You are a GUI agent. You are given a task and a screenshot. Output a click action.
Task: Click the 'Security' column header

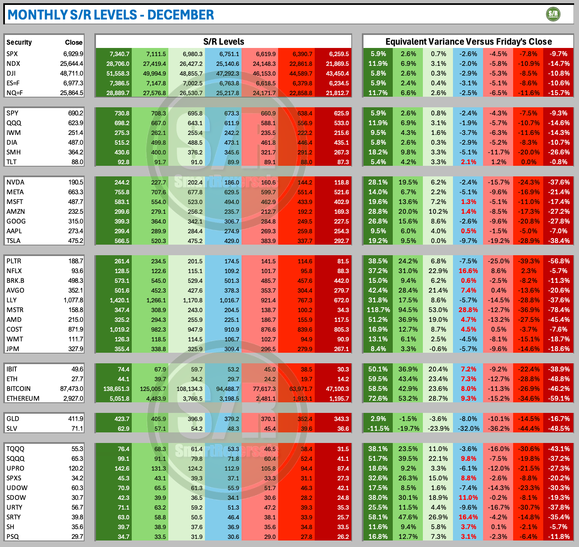point(19,42)
